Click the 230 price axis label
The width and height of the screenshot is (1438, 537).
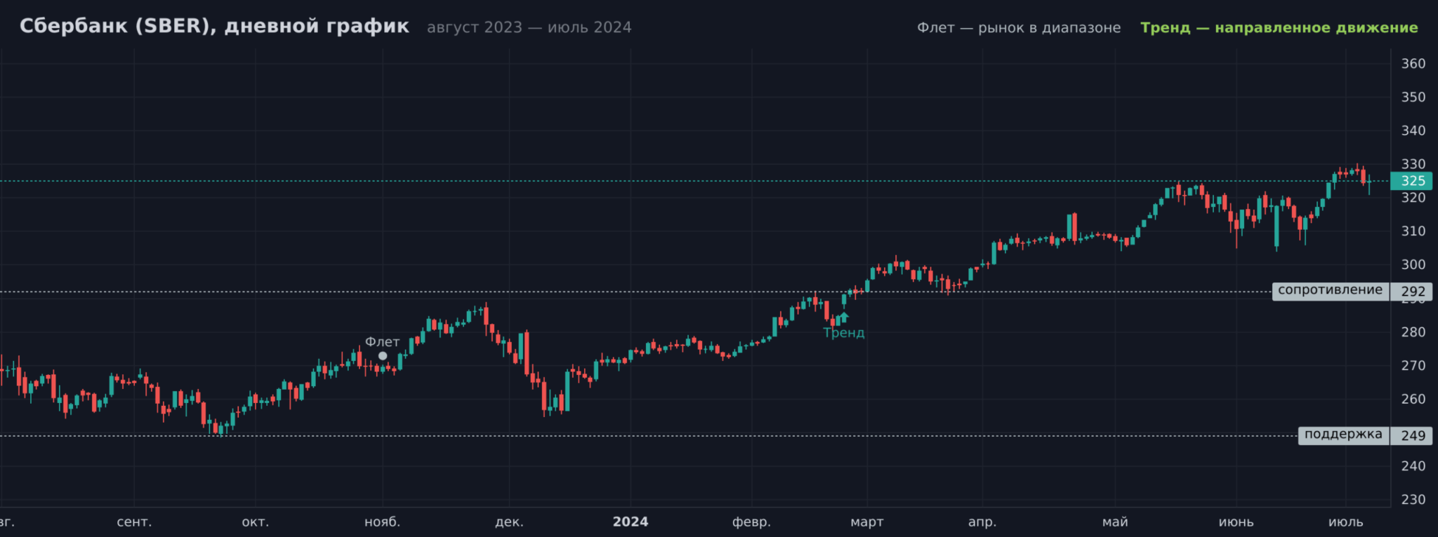coord(1413,500)
